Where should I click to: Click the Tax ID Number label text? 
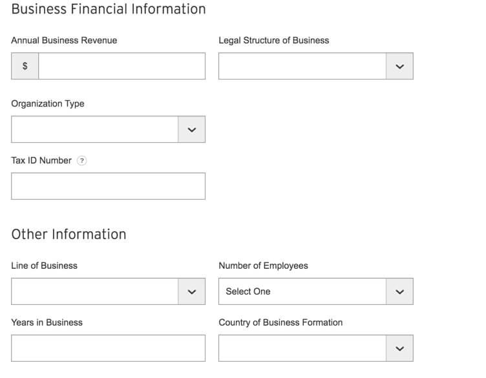(41, 160)
